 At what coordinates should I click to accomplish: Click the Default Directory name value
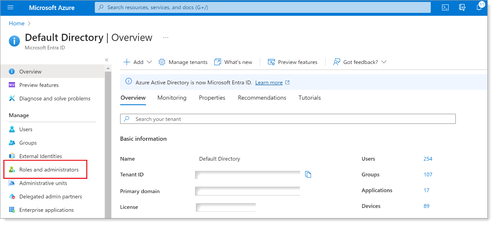pyautogui.click(x=220, y=159)
